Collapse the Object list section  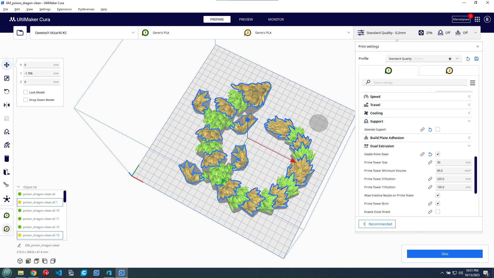(x=19, y=187)
